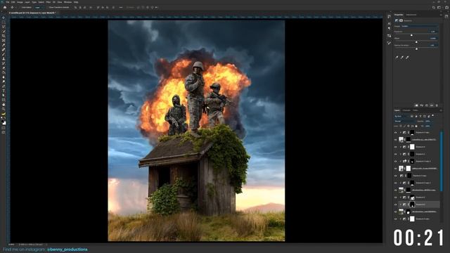Click the delete adjustment trash icon in Properties

[x=437, y=105]
